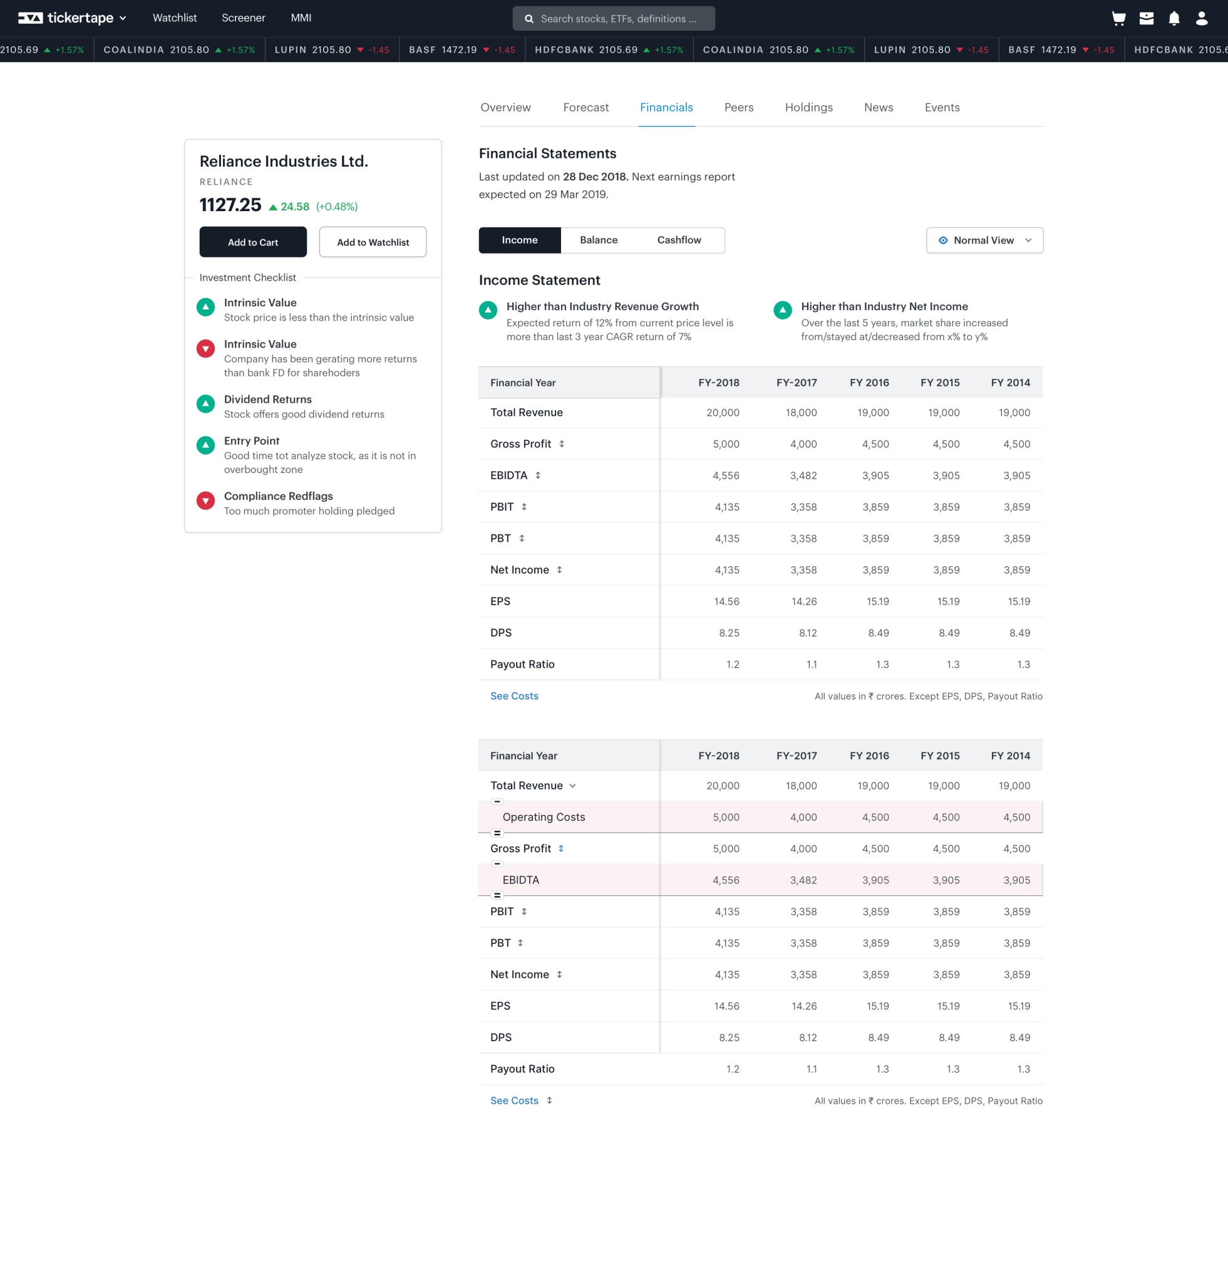The width and height of the screenshot is (1228, 1283).
Task: Select the Income statement toggle
Action: pyautogui.click(x=520, y=240)
